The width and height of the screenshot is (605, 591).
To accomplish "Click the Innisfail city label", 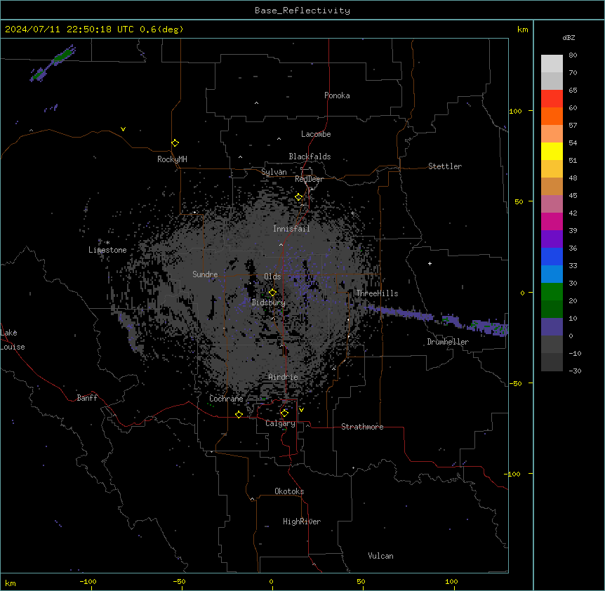I will pyautogui.click(x=291, y=229).
